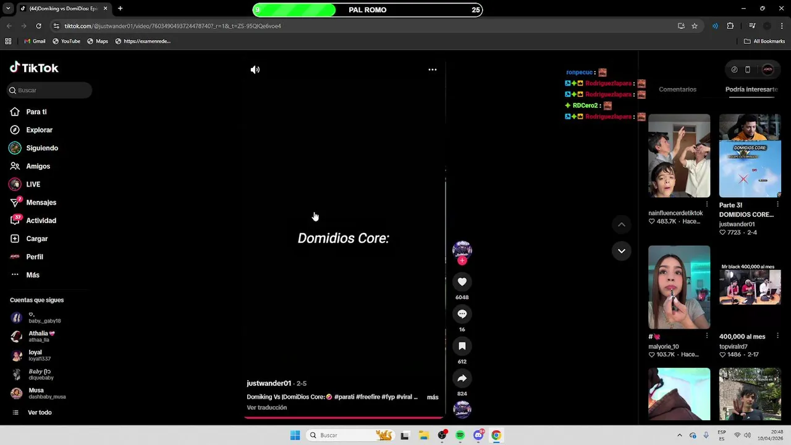Open Cargar upload page
The width and height of the screenshot is (791, 445).
pos(36,239)
